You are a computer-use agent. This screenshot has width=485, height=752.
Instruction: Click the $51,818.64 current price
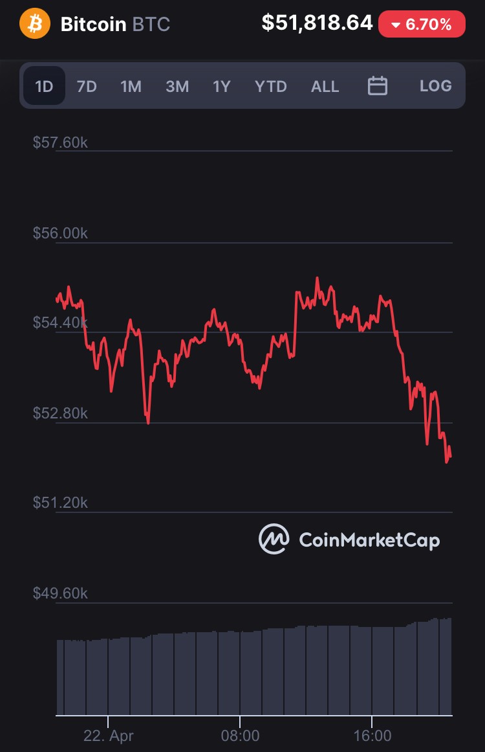click(317, 23)
